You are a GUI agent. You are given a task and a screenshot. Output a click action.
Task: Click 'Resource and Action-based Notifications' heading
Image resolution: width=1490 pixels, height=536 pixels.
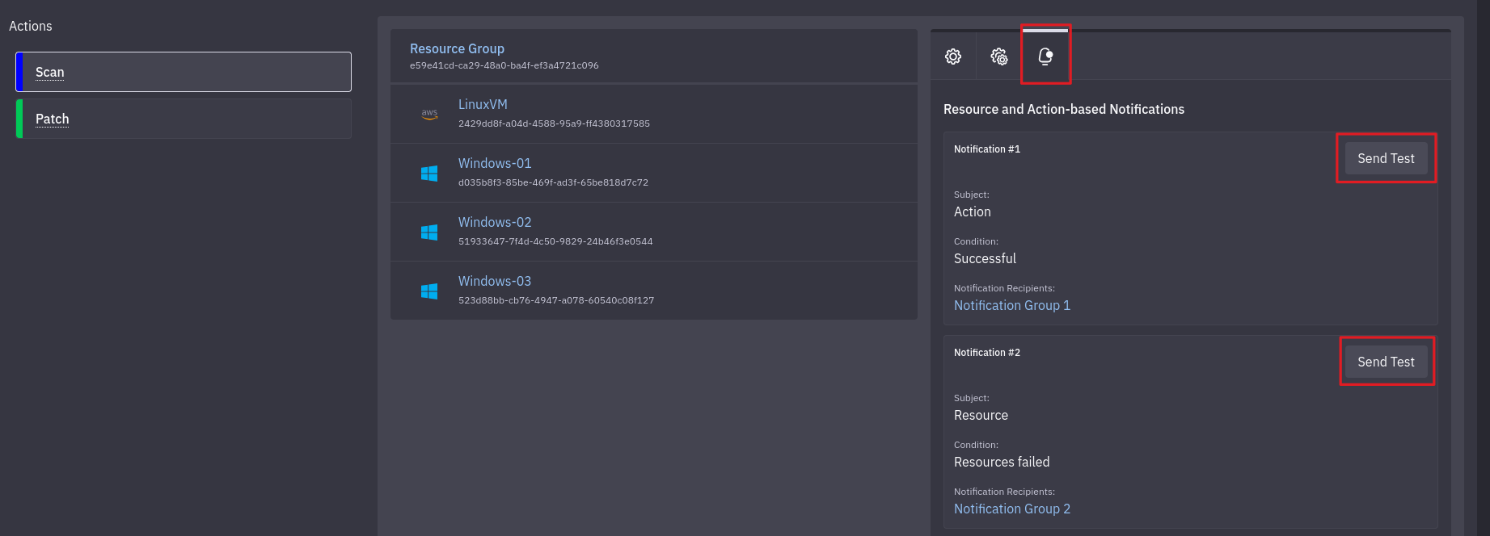(1064, 109)
